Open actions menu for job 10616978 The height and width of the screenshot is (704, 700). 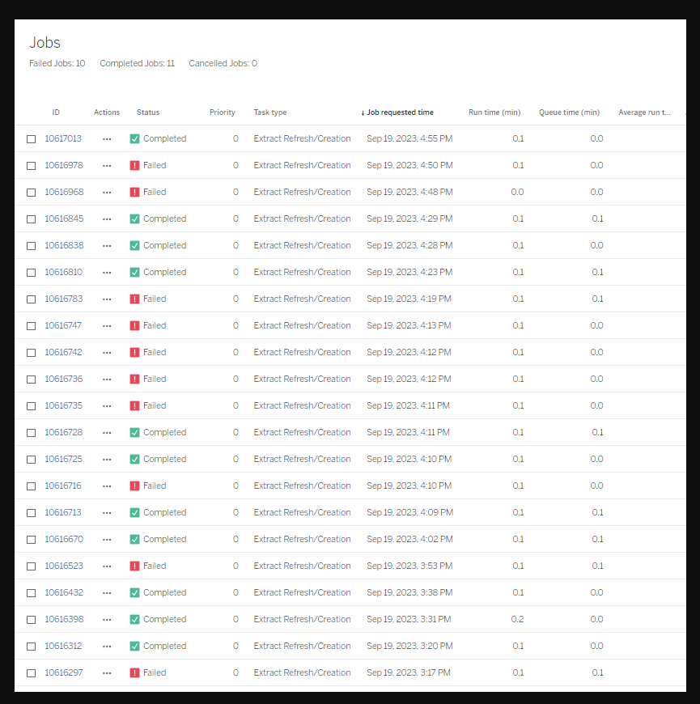click(107, 166)
